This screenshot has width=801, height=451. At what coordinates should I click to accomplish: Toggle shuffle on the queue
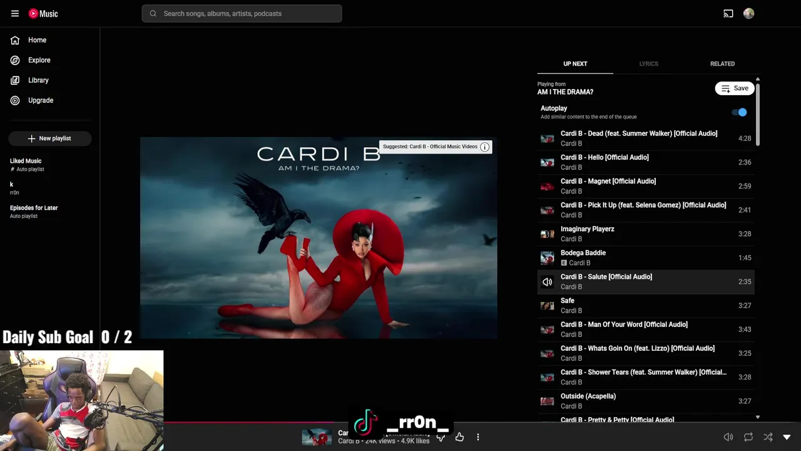click(768, 437)
